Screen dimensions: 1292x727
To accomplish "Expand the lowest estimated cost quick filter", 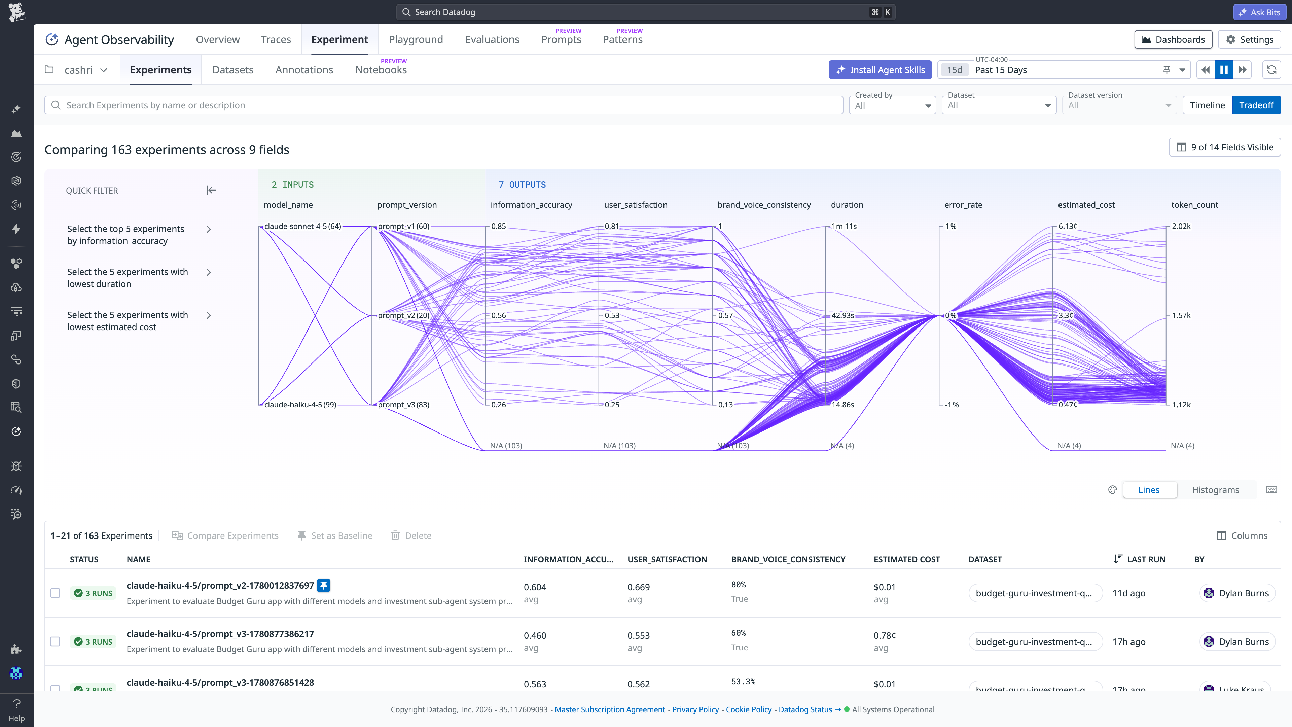I will point(209,316).
